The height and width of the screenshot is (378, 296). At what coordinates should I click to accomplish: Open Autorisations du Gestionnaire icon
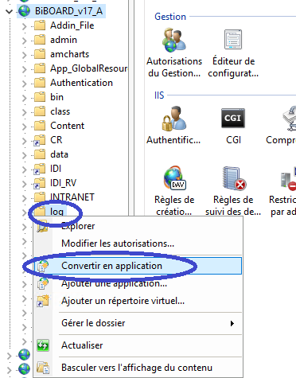[x=174, y=41]
